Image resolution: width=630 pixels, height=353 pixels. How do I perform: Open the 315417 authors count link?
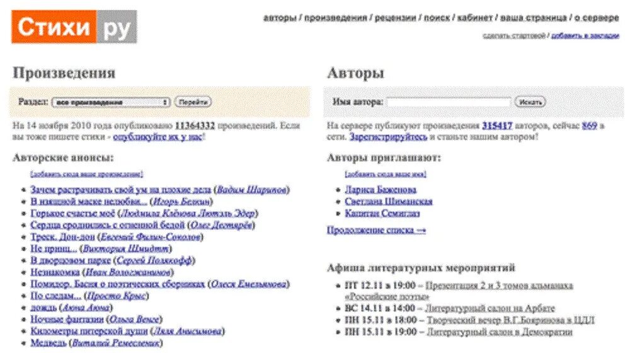coord(497,125)
